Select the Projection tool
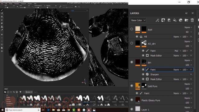Viewport: 199px width, 112px height. click(x=2, y=16)
